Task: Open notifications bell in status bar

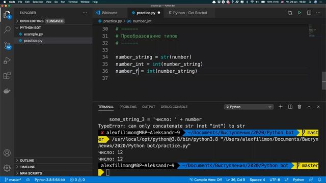Action: (319, 179)
